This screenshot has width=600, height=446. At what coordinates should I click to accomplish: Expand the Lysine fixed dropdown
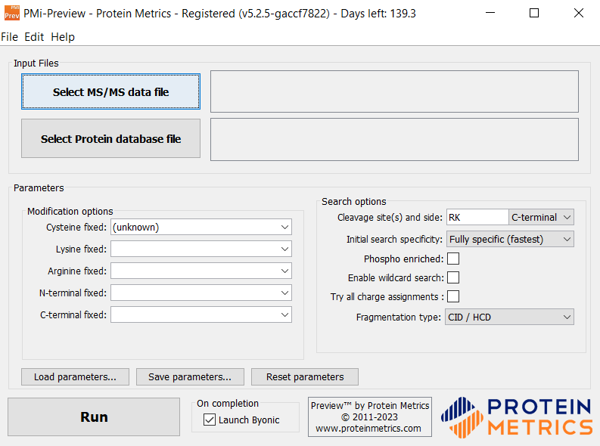(x=201, y=249)
